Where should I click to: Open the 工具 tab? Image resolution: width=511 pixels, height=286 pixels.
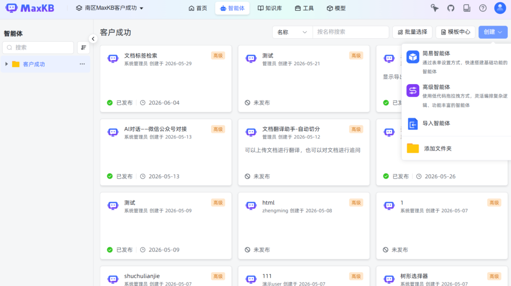[x=304, y=8]
